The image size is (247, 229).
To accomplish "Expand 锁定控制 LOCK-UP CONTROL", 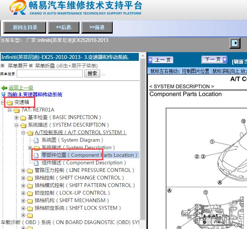I will (23, 193).
